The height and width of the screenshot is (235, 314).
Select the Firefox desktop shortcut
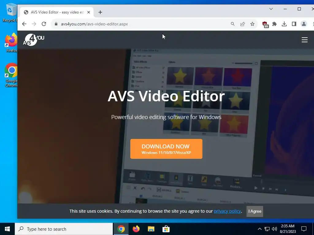coord(11,43)
